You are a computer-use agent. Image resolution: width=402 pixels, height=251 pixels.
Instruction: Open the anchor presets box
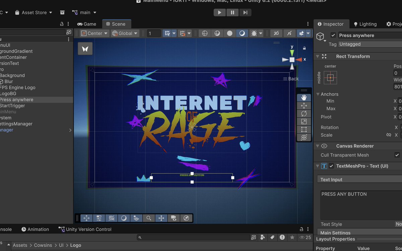(330, 78)
